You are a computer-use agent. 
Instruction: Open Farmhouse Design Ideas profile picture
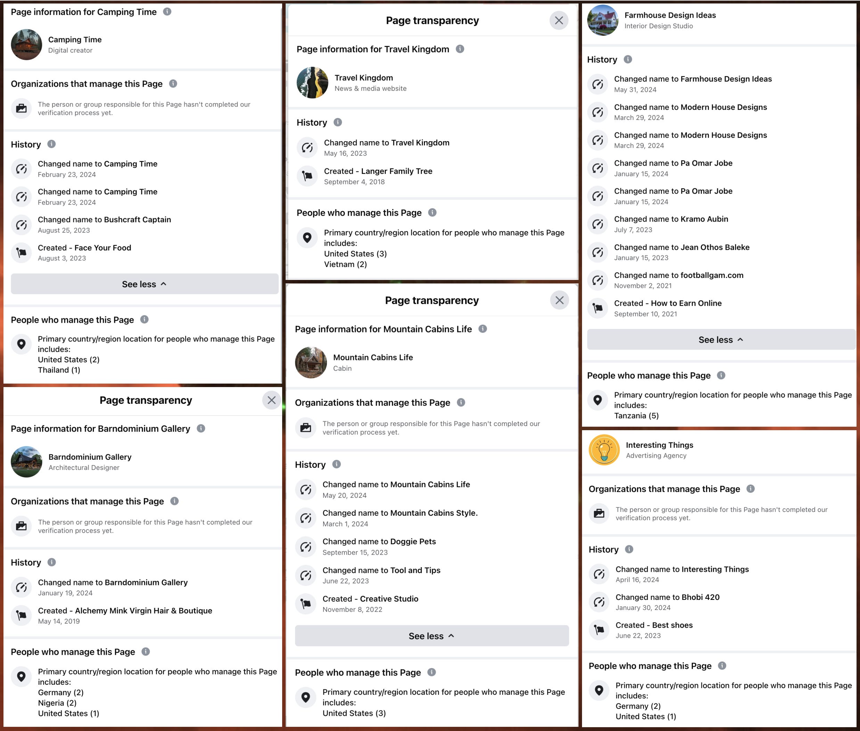click(603, 20)
